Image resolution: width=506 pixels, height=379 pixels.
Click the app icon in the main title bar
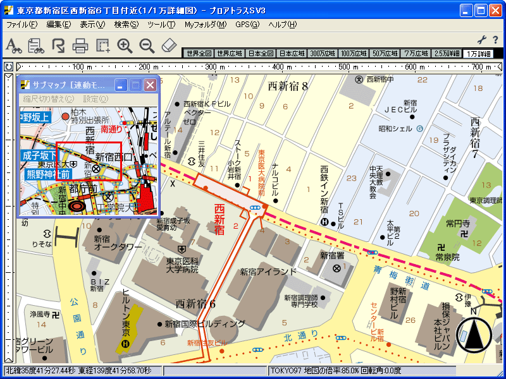(9, 10)
